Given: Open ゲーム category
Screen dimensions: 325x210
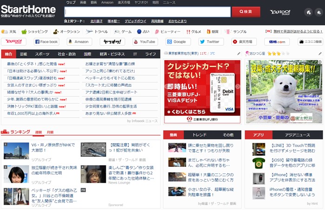Looking at the screenshot, I should point(123,32).
